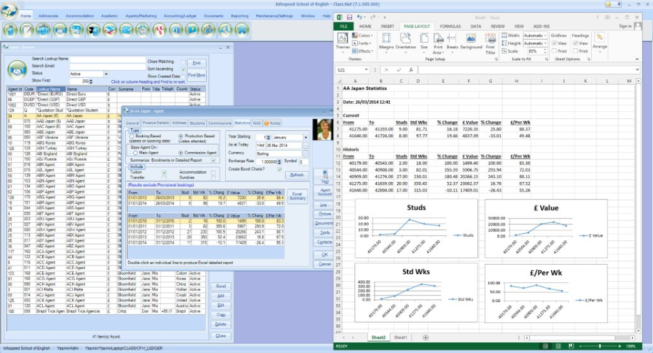Image resolution: width=653 pixels, height=353 pixels.
Task: Toggle the Tuition include checkbox
Action: click(x=164, y=172)
